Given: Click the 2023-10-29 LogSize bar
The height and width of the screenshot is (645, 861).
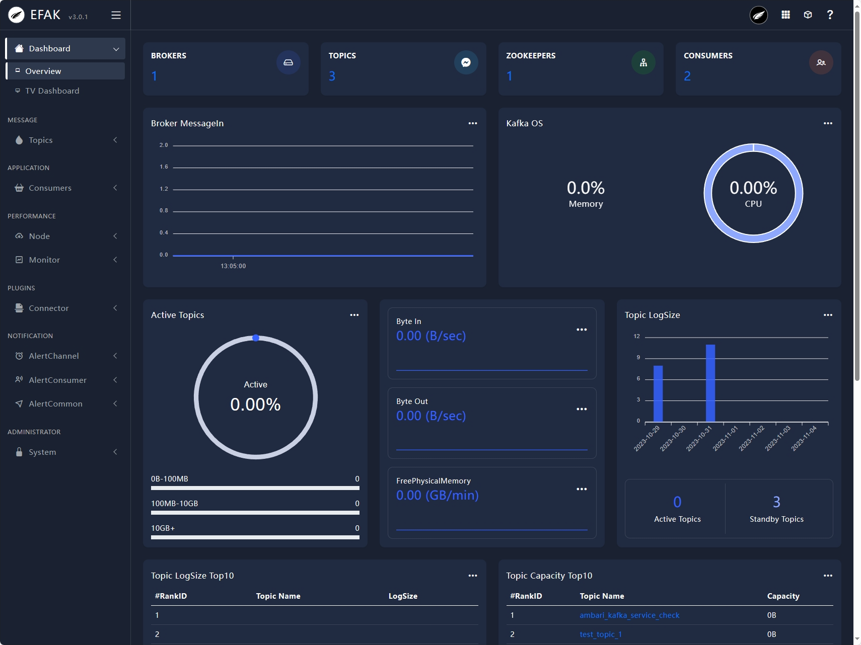Looking at the screenshot, I should pyautogui.click(x=658, y=393).
